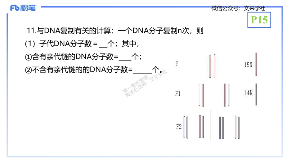Click the P row label
This screenshot has width=288, height=162.
[x=177, y=64]
